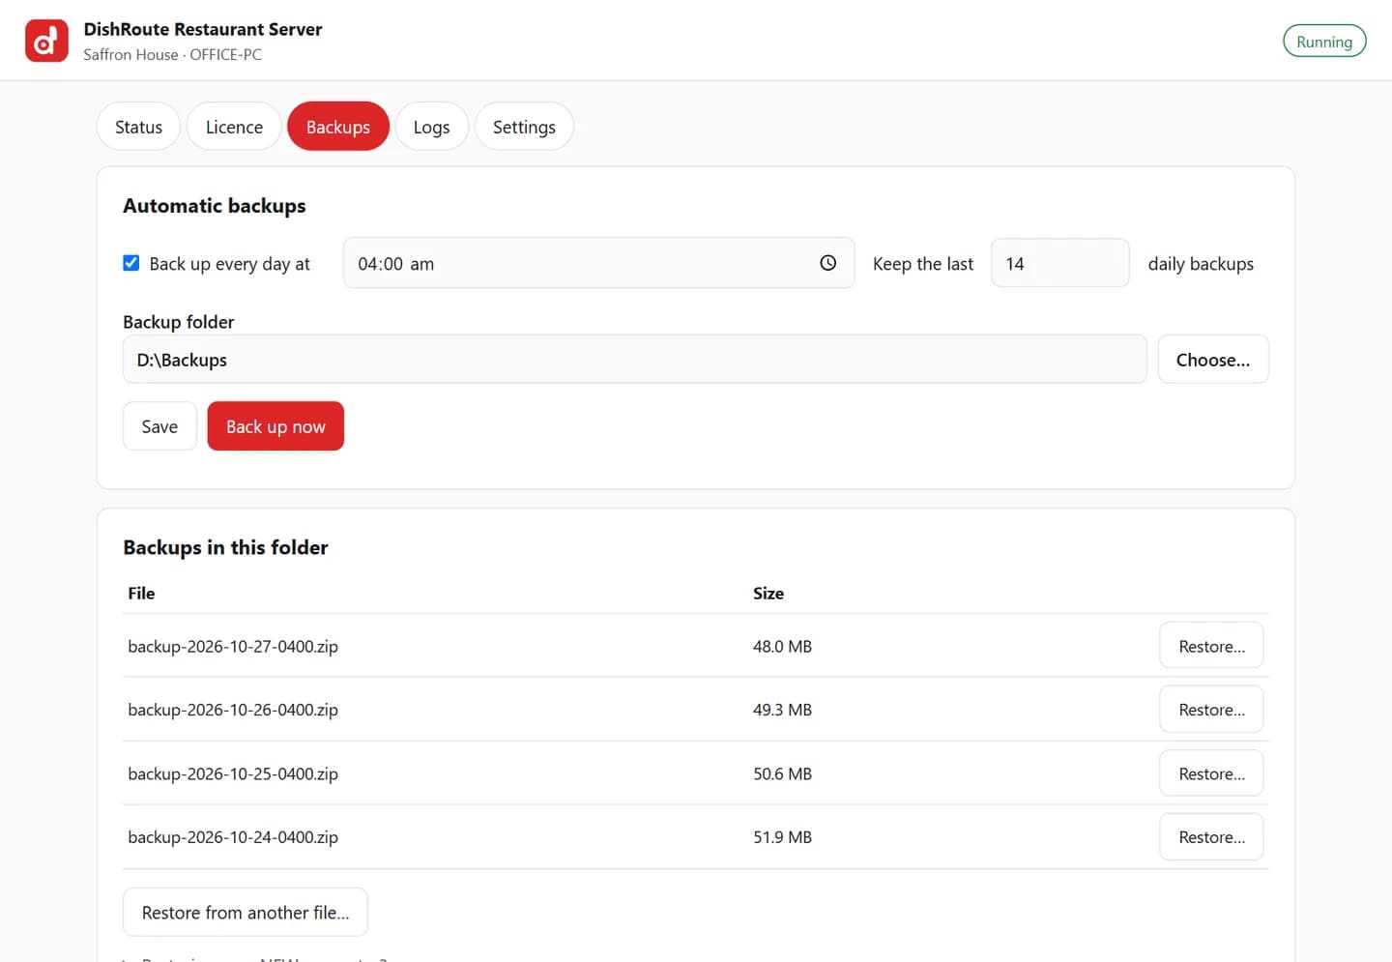Open the time picker clock icon
The height and width of the screenshot is (962, 1392).
827,263
